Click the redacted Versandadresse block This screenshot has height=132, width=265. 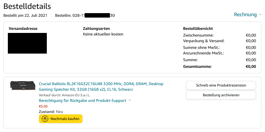27,43
